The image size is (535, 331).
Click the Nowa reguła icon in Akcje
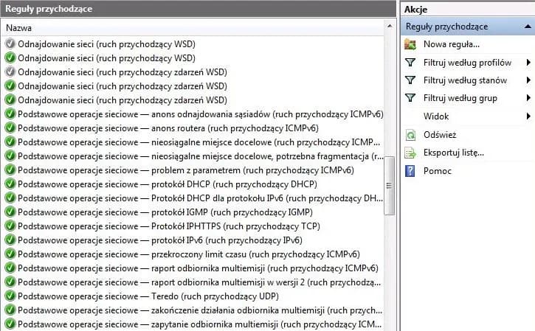[410, 44]
